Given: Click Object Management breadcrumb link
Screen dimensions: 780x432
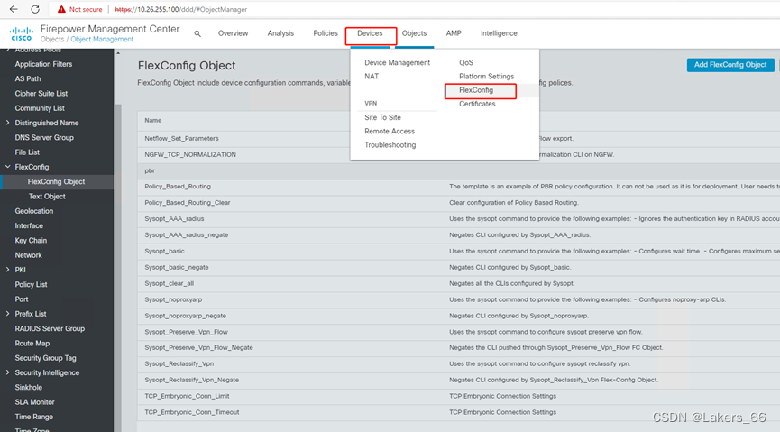Looking at the screenshot, I should point(102,40).
